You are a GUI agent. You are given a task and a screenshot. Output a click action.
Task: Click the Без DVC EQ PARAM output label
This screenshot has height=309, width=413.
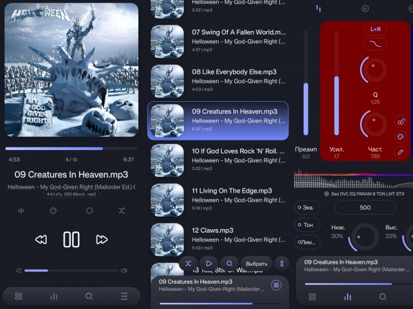pos(365,194)
